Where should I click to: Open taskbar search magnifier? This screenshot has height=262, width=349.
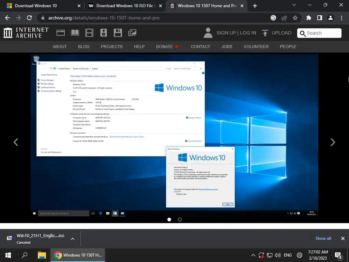[x=25, y=255]
